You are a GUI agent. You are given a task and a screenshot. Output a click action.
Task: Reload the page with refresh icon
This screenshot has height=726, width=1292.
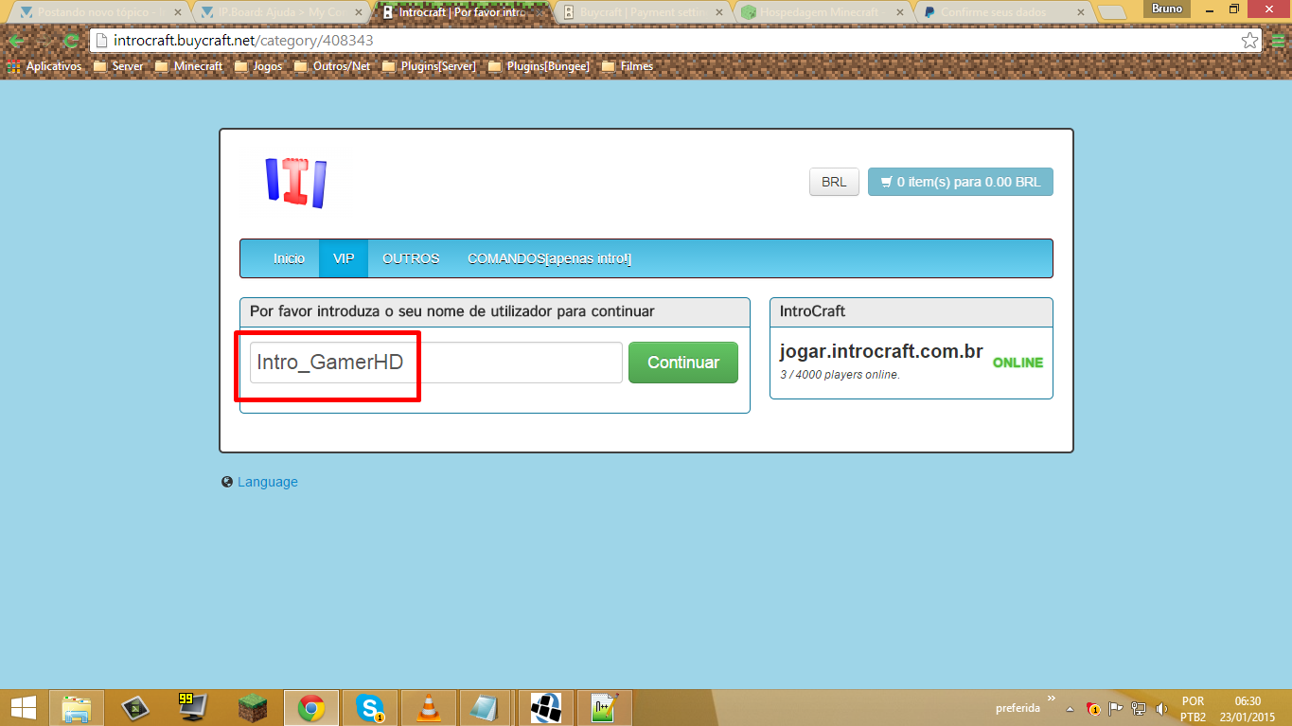click(70, 41)
